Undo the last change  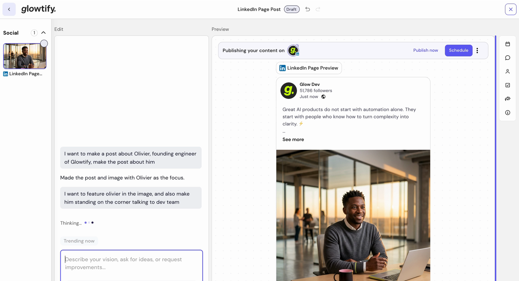tap(308, 9)
